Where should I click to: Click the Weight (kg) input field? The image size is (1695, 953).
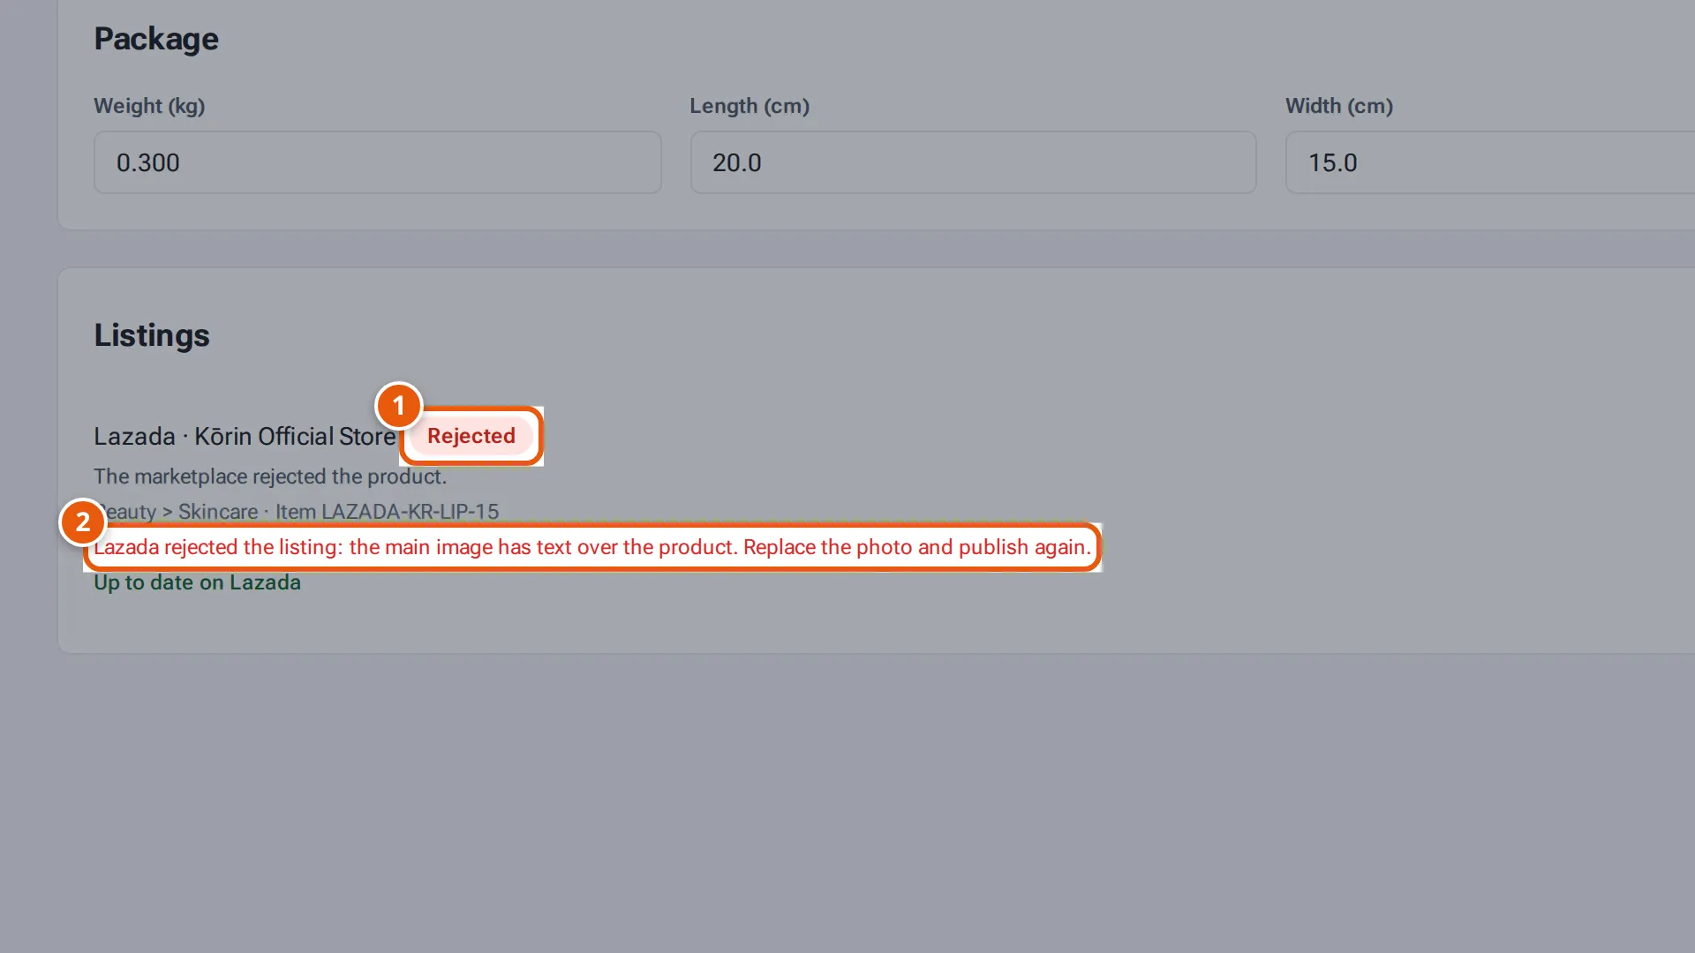pos(378,162)
